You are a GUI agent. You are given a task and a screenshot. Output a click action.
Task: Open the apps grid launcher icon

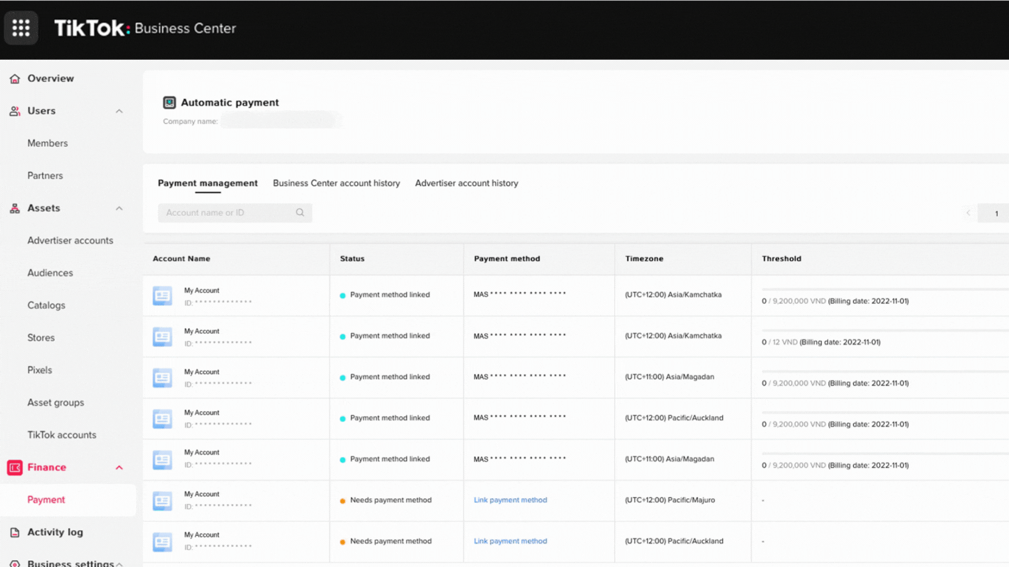click(x=21, y=28)
